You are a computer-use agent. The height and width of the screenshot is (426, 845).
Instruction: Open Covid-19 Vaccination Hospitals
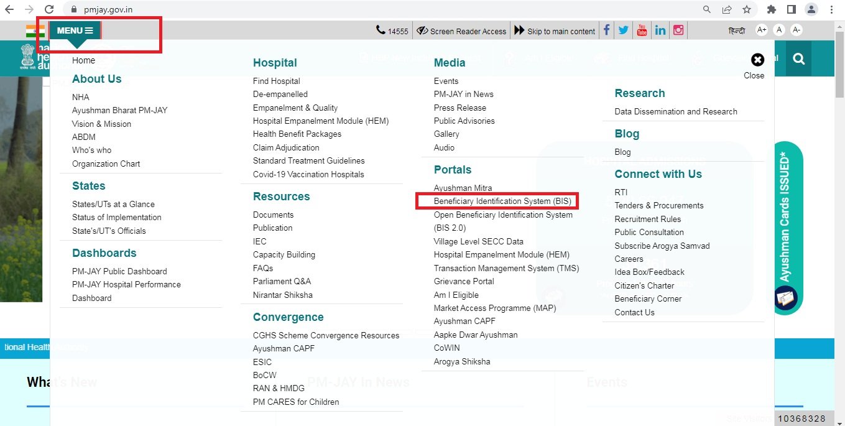tap(308, 174)
